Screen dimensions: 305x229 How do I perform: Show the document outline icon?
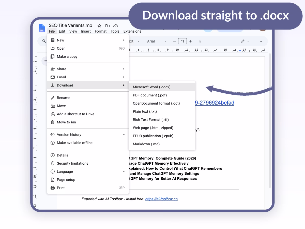(x=45, y=61)
